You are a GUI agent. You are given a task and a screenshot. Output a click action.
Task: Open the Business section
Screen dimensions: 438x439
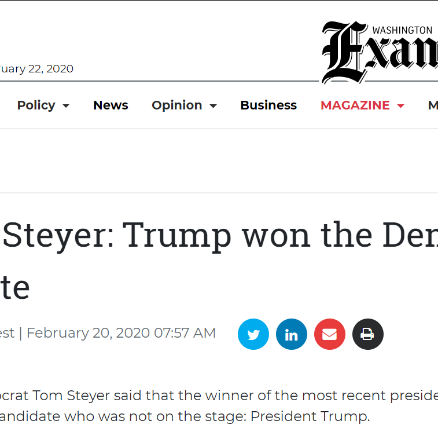(x=268, y=105)
